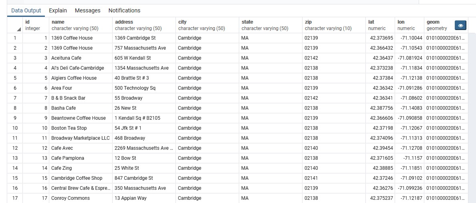The height and width of the screenshot is (203, 476).
Task: Select the city column header
Action: [207, 25]
